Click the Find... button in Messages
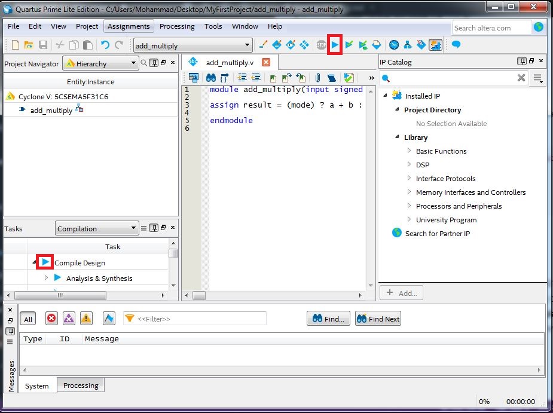 click(x=328, y=319)
